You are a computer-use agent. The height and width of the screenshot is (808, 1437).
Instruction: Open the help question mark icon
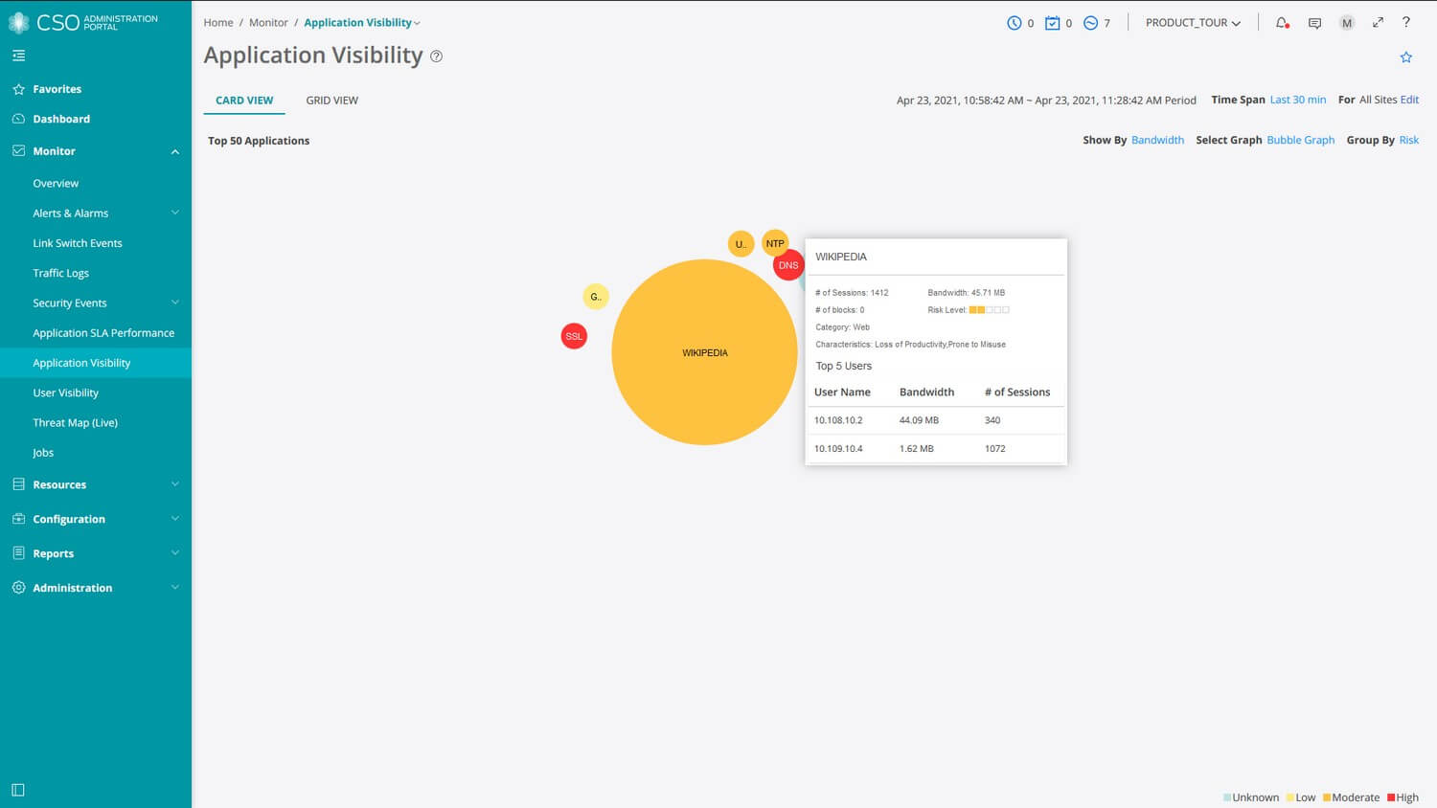click(1406, 22)
